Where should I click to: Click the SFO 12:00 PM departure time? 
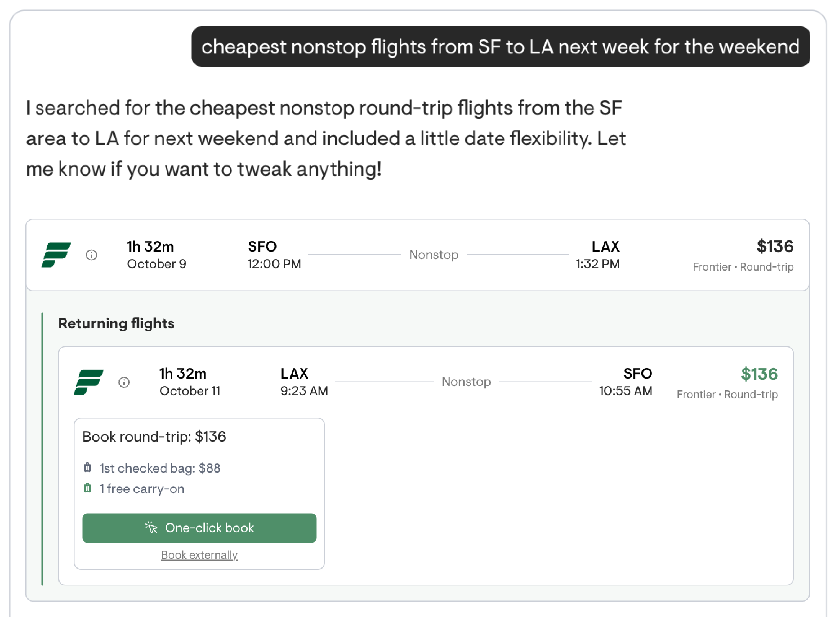[x=274, y=264]
